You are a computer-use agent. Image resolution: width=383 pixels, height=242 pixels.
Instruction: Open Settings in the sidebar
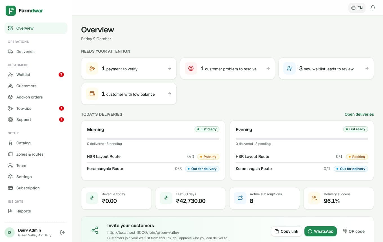(36, 177)
